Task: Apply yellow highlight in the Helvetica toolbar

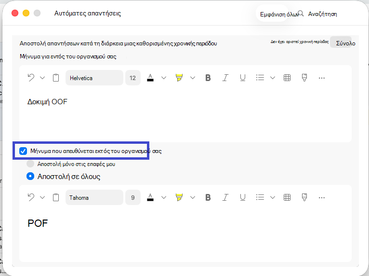Action: coord(179,78)
